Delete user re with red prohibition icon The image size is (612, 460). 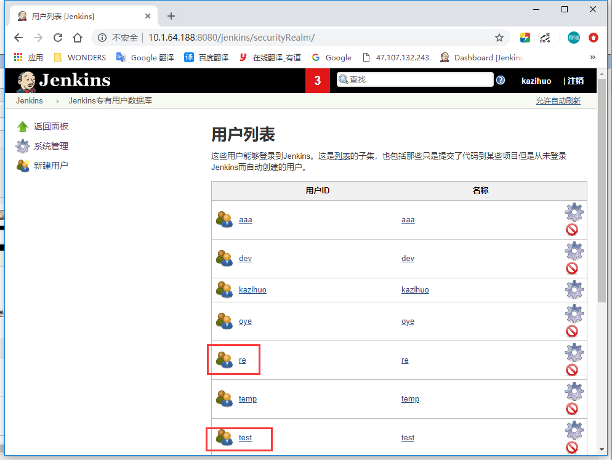572,370
